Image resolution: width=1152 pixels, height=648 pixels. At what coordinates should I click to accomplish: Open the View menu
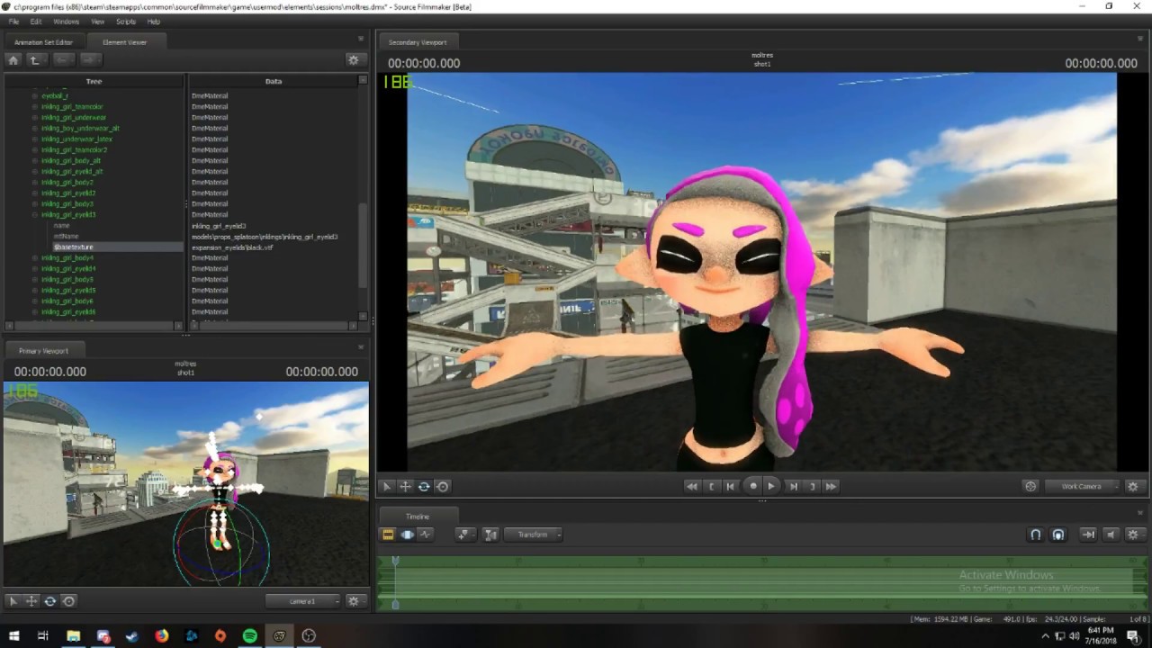[97, 22]
